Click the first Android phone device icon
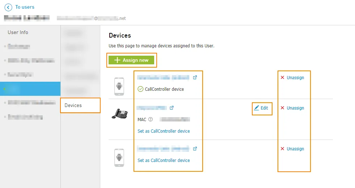355x188 pixels. coord(119,86)
